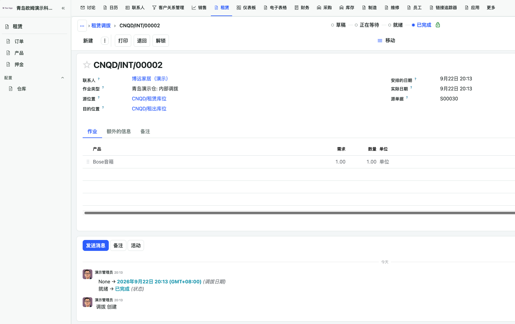The image size is (515, 324).
Task: Click the horizontal scrollbar under product table
Action: tap(299, 213)
